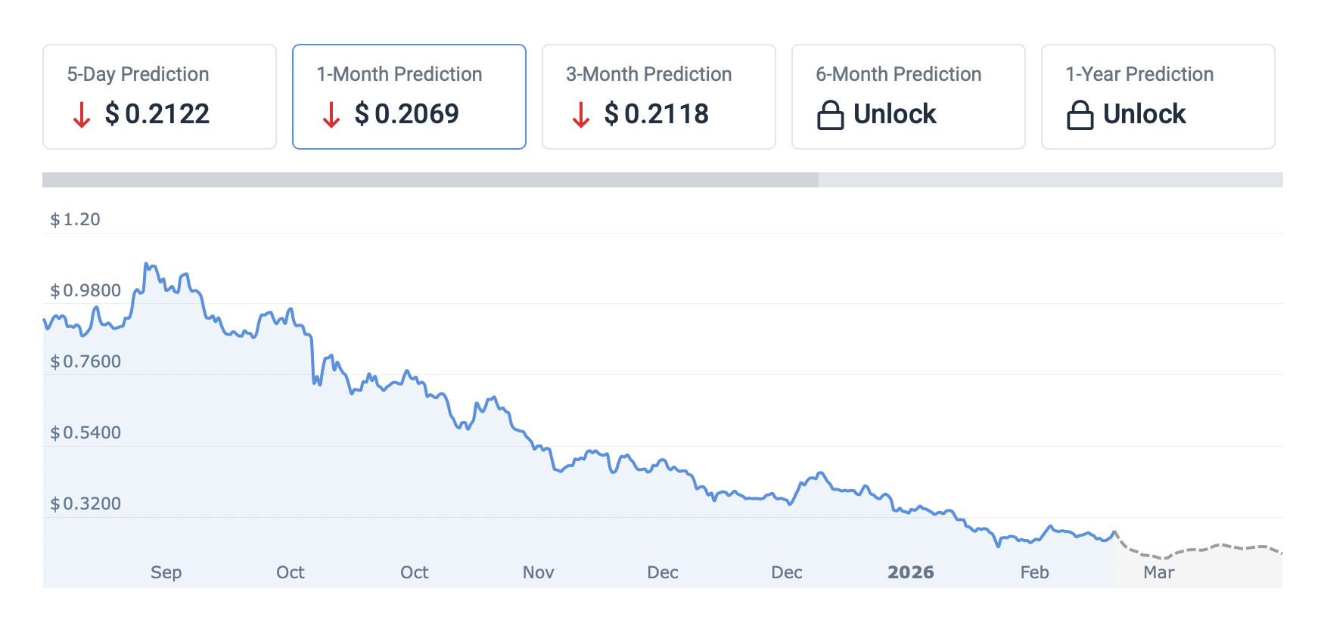Click the $1.20 price axis label

75,219
